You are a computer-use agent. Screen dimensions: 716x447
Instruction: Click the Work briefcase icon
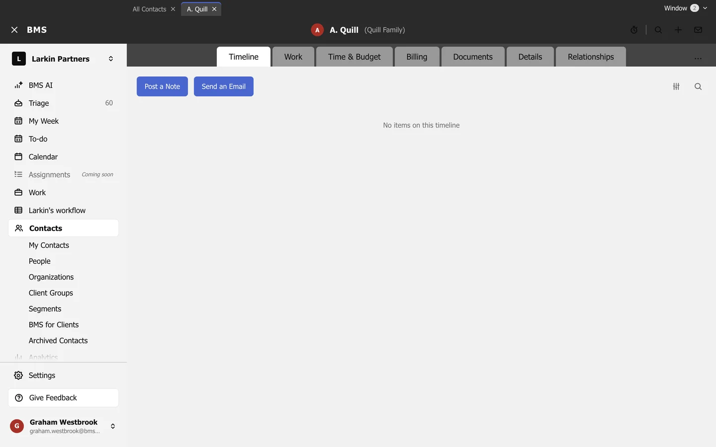pyautogui.click(x=18, y=192)
